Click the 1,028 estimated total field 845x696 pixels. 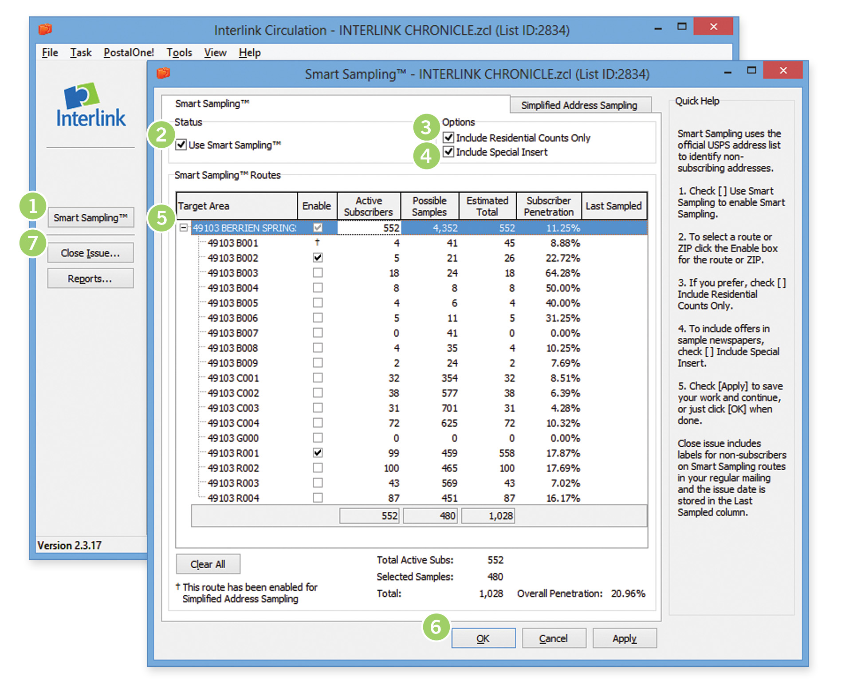pos(488,515)
